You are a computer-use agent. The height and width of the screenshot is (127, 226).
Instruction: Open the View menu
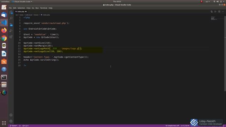(x=28, y=8)
